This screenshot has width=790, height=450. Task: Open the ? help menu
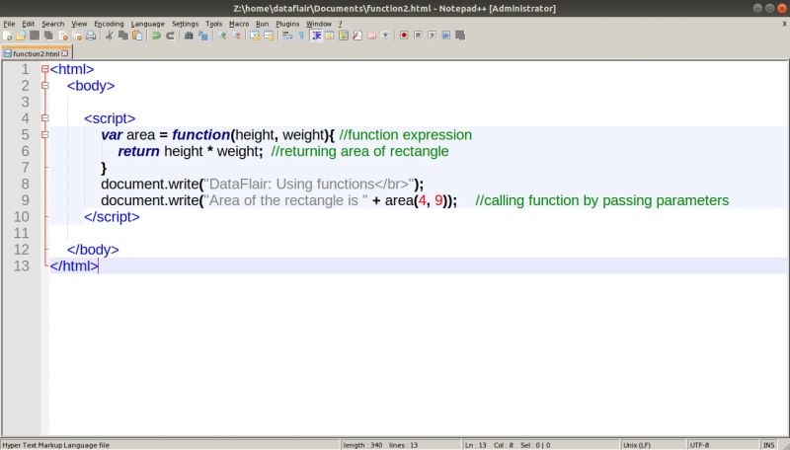point(340,24)
